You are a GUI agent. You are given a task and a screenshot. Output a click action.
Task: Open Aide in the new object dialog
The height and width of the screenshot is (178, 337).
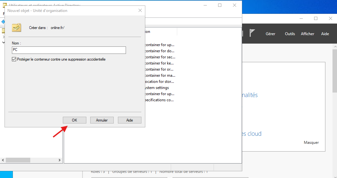pyautogui.click(x=130, y=120)
